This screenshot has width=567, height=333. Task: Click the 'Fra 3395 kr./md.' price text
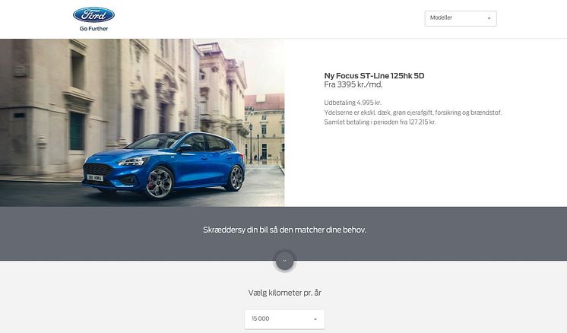(x=353, y=85)
